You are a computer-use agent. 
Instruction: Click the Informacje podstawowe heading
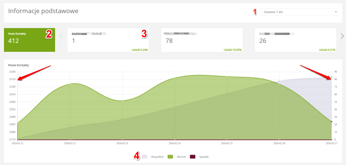tap(43, 11)
